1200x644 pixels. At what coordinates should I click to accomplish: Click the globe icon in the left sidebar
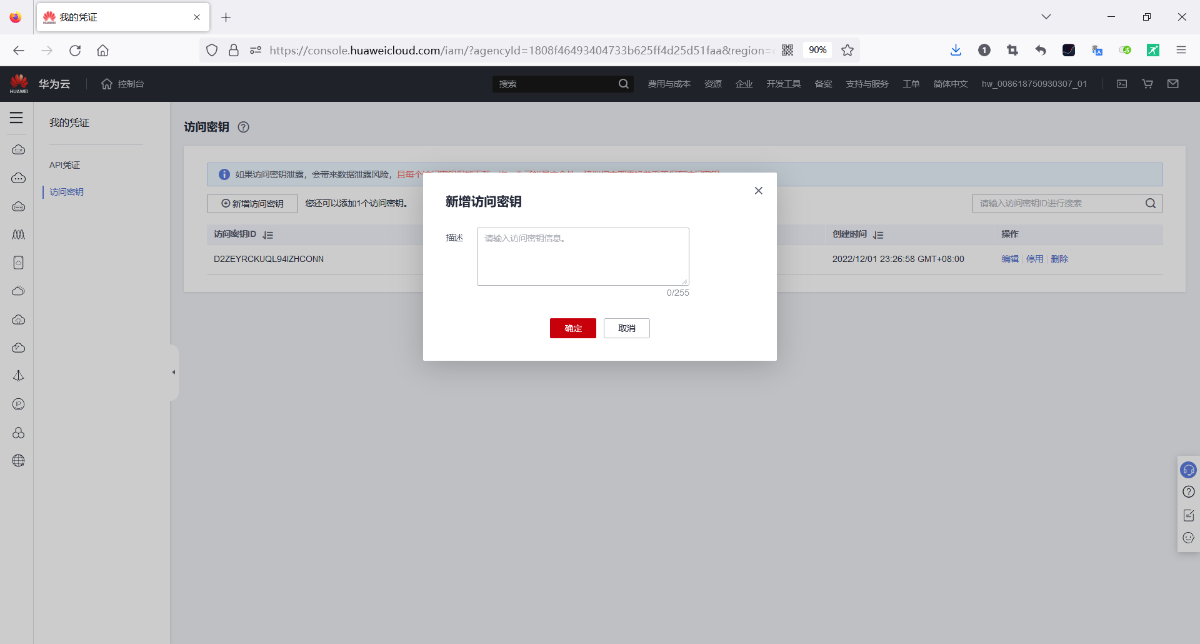[19, 461]
